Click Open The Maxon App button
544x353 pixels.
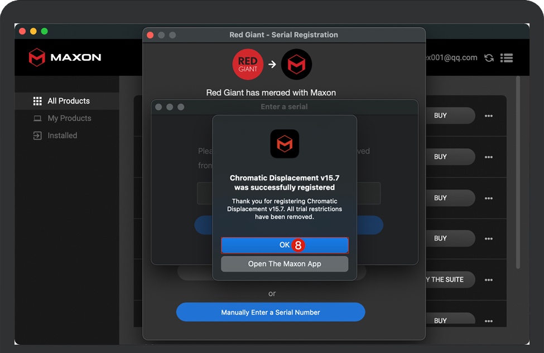click(285, 264)
